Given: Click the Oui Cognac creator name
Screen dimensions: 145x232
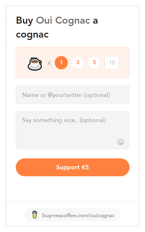Looking at the screenshot, I should click(63, 21).
